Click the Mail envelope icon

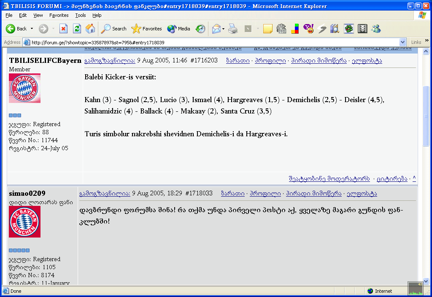(216, 29)
